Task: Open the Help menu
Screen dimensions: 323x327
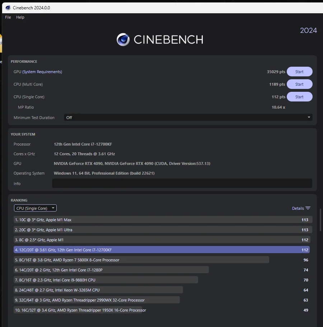Action: tap(20, 17)
